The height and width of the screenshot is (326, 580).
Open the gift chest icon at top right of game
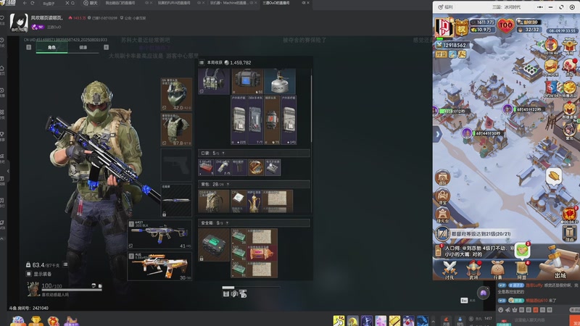[x=569, y=46]
